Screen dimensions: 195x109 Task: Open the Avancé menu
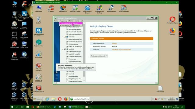pyautogui.click(x=77, y=21)
